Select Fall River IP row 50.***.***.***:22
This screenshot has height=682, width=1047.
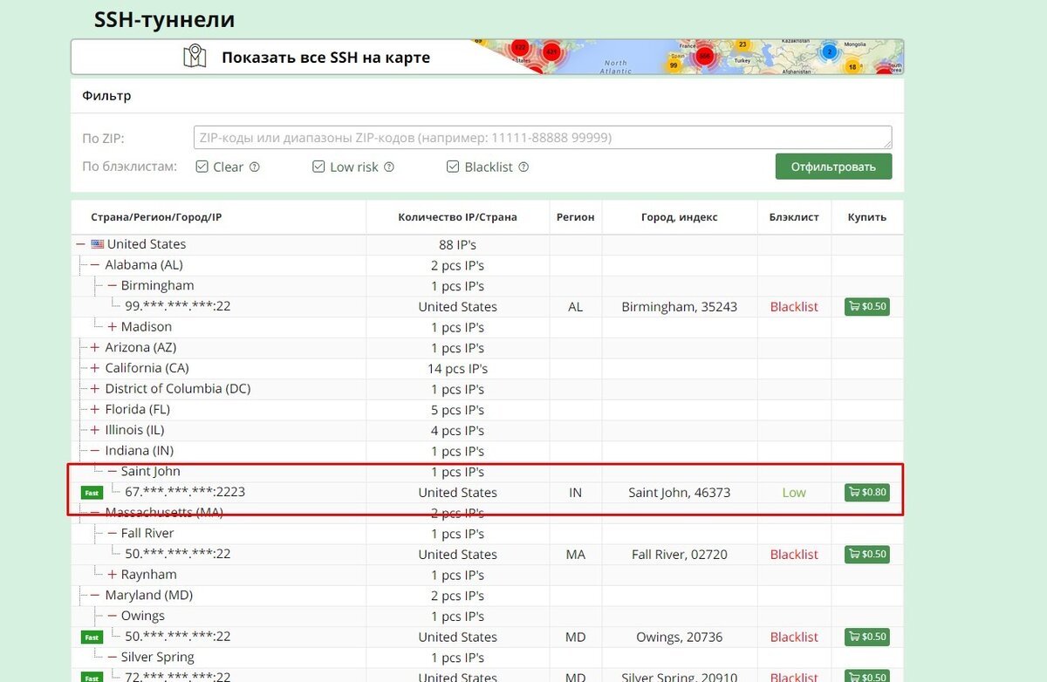tap(178, 554)
